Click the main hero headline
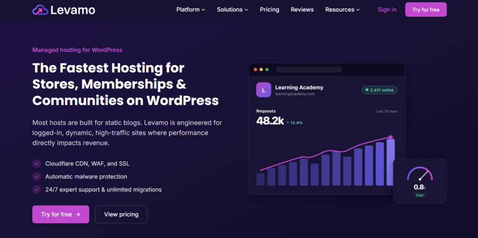Image resolution: width=478 pixels, height=238 pixels. point(126,84)
